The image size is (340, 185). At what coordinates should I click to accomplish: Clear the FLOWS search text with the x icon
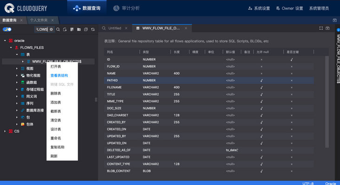pos(51,29)
